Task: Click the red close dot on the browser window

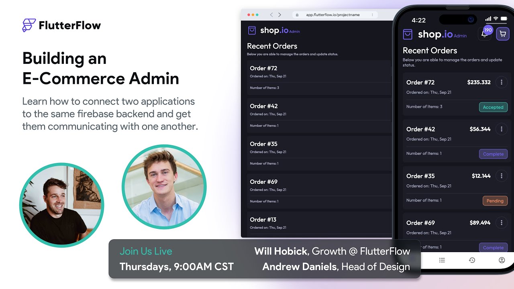Action: point(249,15)
